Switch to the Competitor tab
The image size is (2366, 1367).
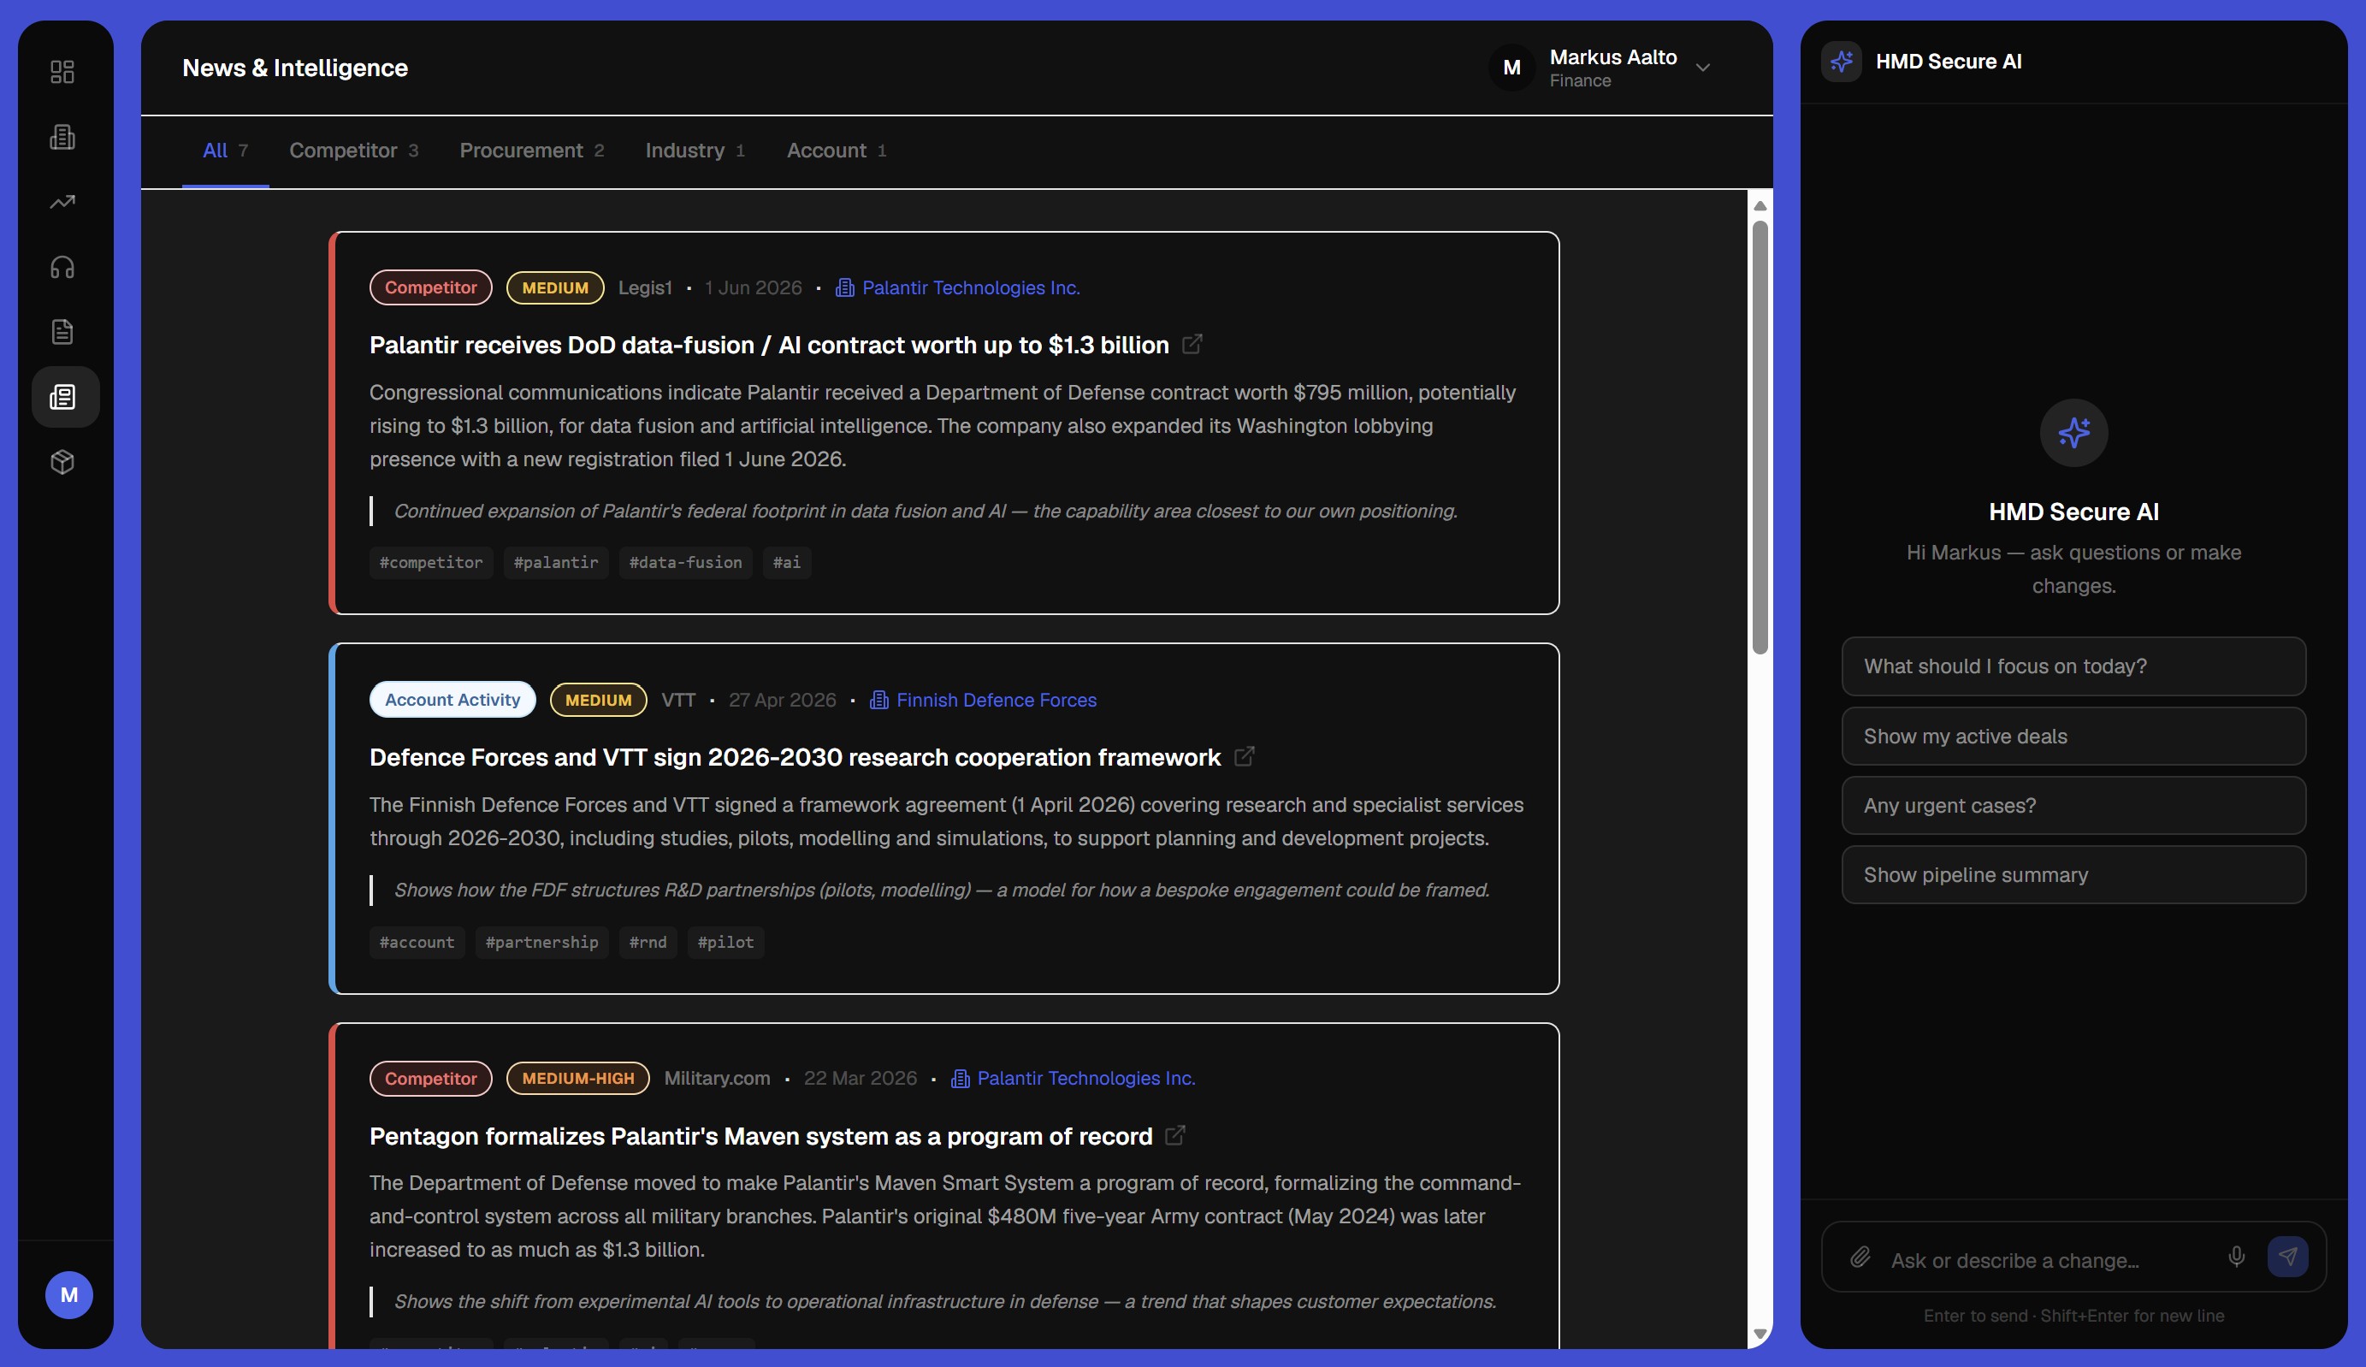(354, 151)
